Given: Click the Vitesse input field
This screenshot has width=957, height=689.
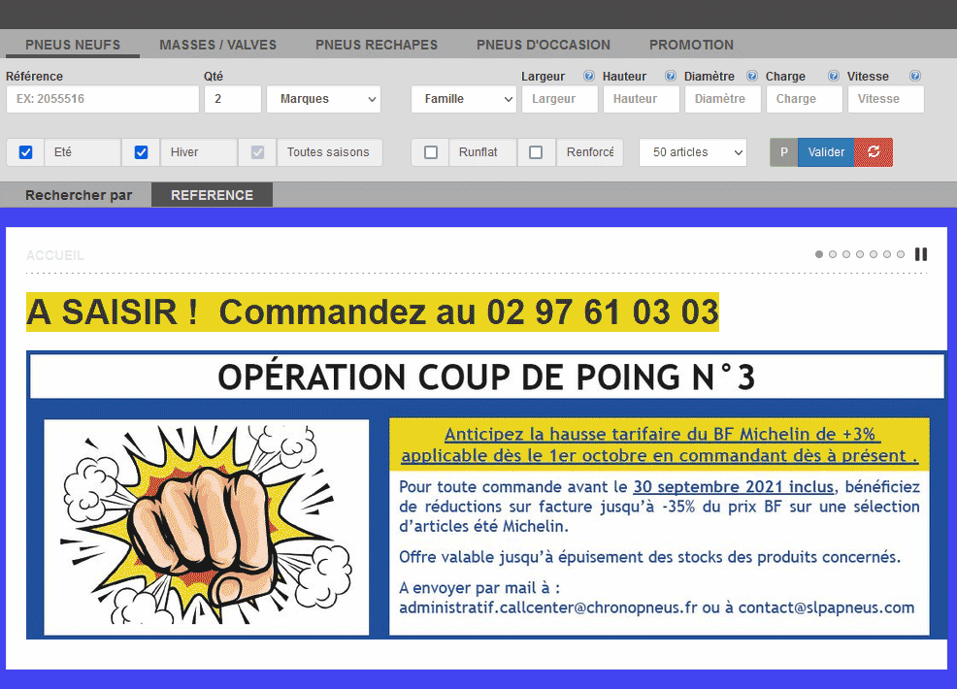Looking at the screenshot, I should coord(885,99).
